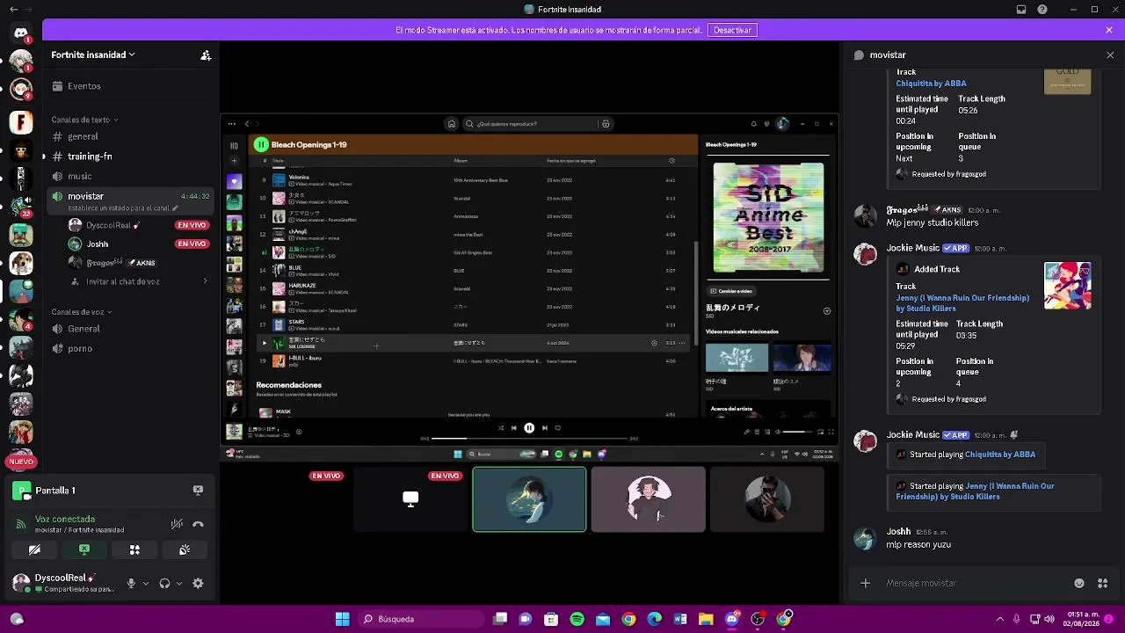Open the Chiquitita link after Started playing
This screenshot has width=1125, height=633.
click(x=1000, y=455)
